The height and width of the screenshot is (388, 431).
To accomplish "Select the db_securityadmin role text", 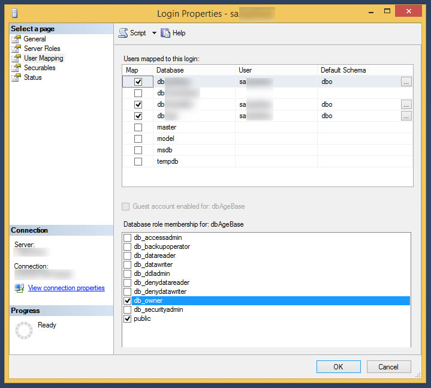I will click(x=158, y=309).
